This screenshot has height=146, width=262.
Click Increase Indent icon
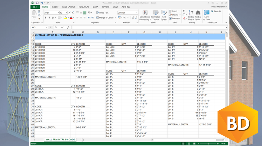pos(93,17)
